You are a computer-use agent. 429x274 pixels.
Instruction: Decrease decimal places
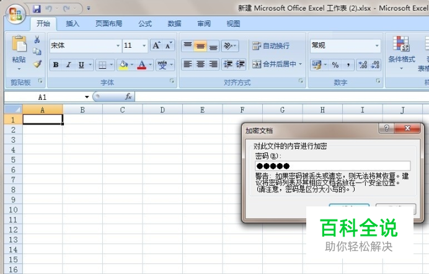pos(375,65)
